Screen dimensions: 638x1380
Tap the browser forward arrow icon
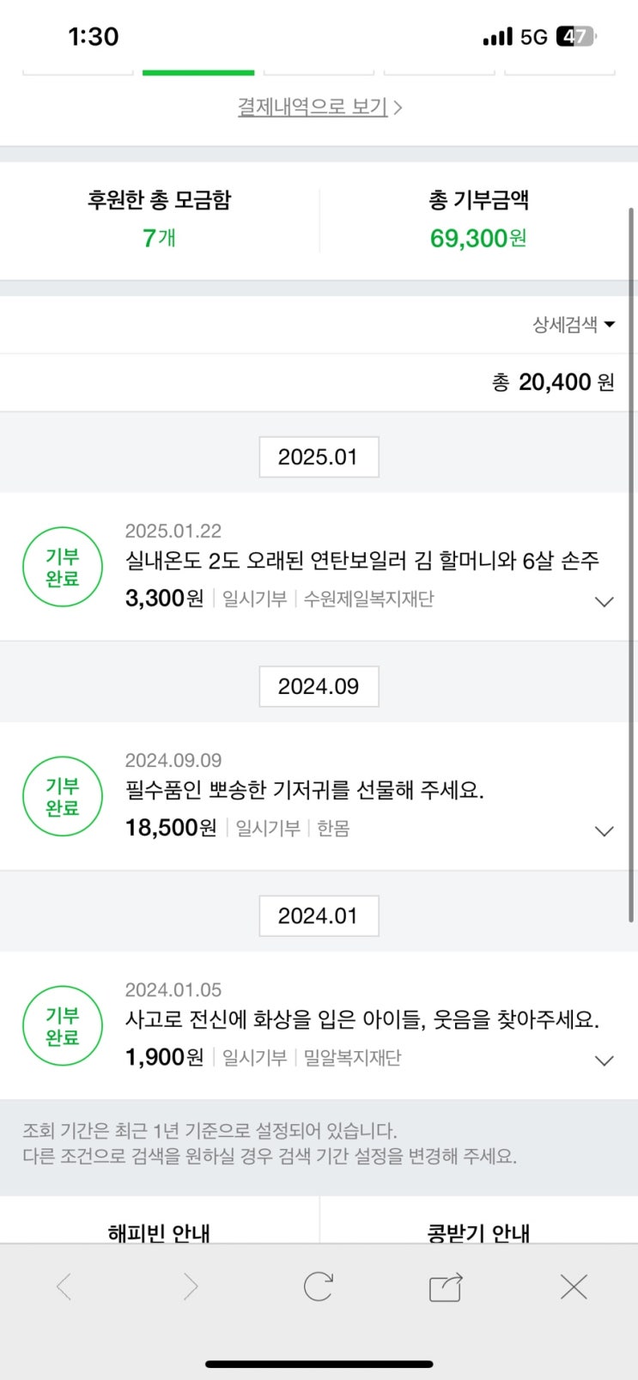(x=191, y=1286)
